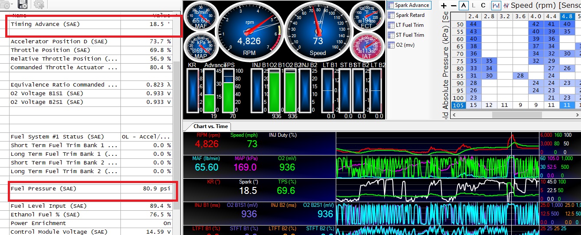Click the line graph view icon
This screenshot has height=235, width=581.
coord(496,6)
